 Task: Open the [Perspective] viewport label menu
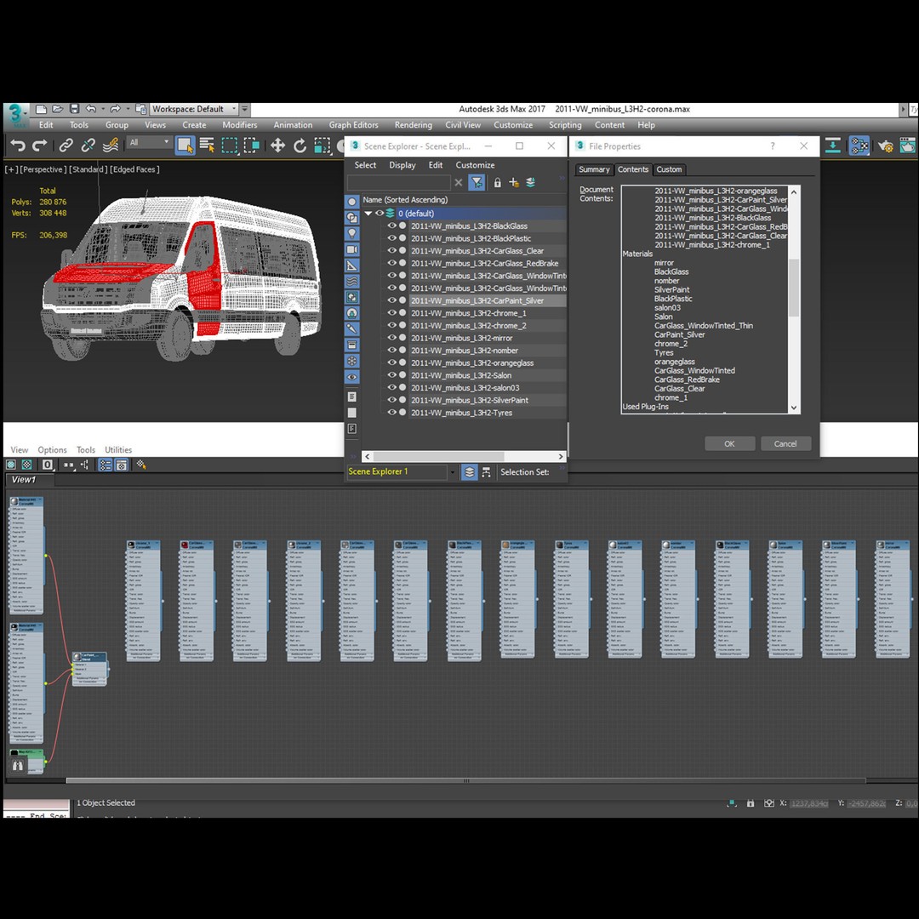43,169
